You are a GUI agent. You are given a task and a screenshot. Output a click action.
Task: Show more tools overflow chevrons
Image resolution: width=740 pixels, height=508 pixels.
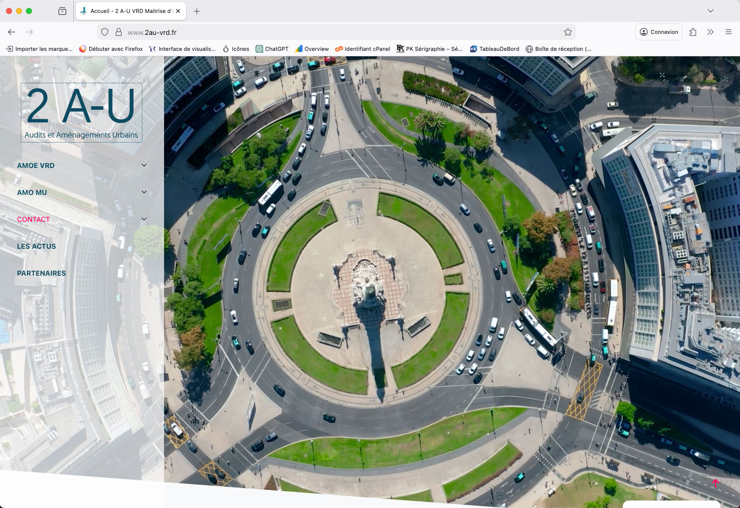click(x=710, y=32)
